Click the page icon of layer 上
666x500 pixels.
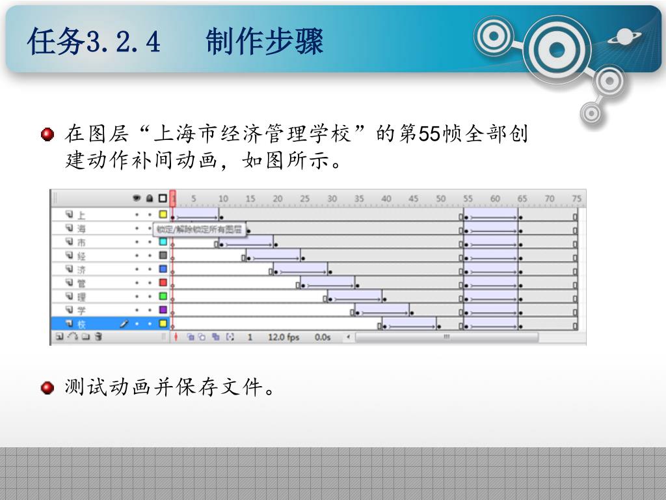(69, 214)
